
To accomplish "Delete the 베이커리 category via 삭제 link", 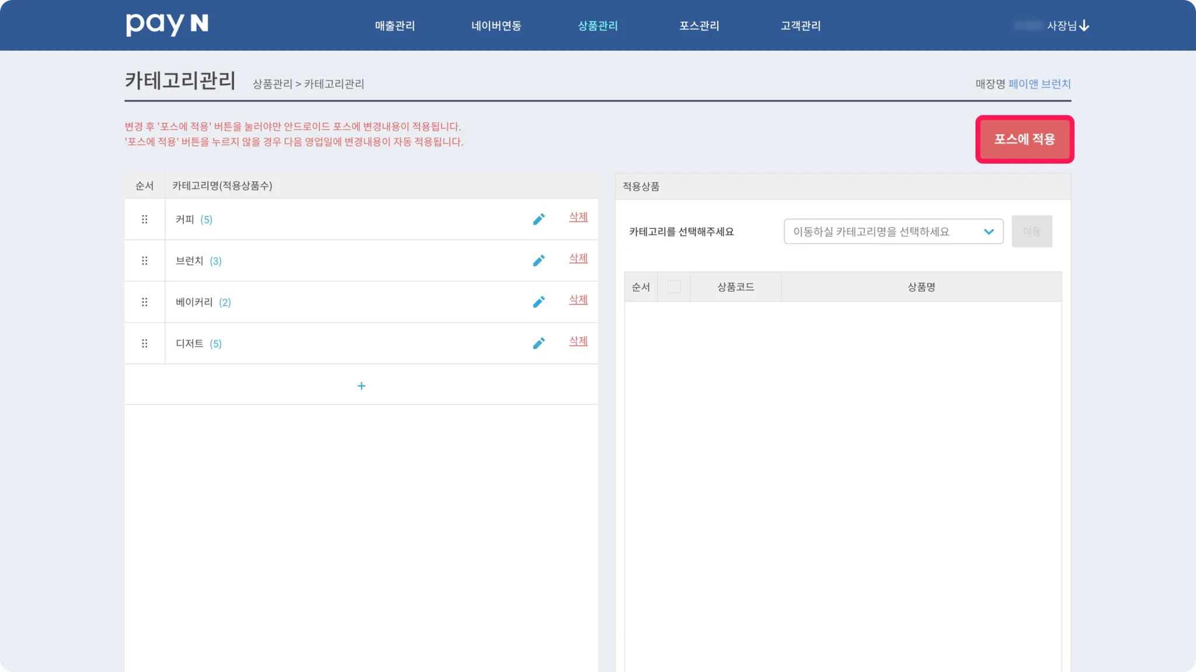I will point(578,300).
